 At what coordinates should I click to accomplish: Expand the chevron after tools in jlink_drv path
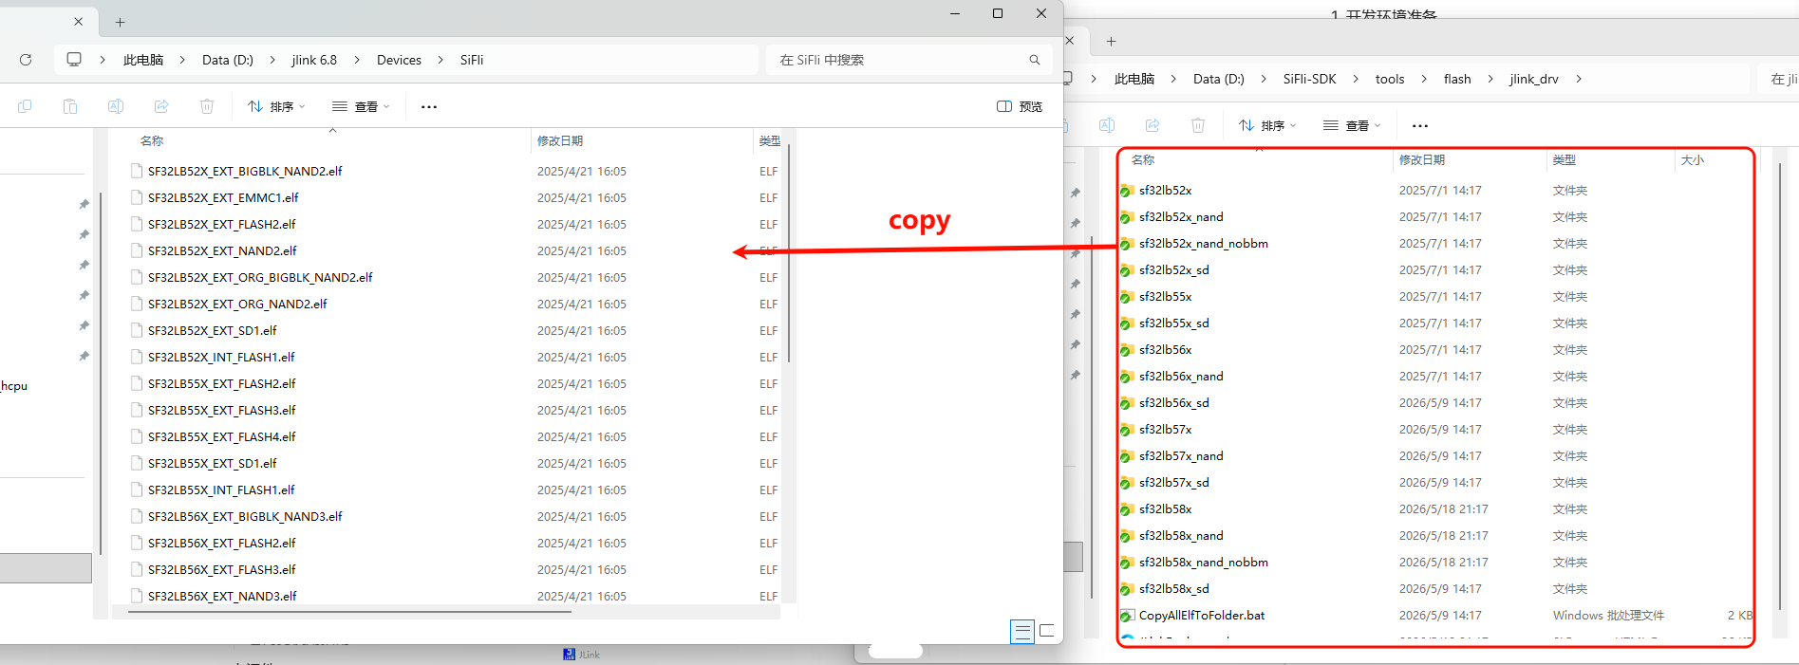coord(1424,79)
